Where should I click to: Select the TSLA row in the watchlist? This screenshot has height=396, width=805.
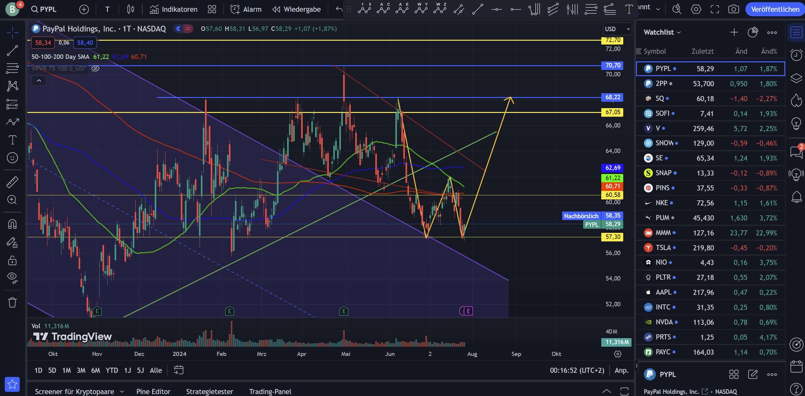pyautogui.click(x=710, y=247)
